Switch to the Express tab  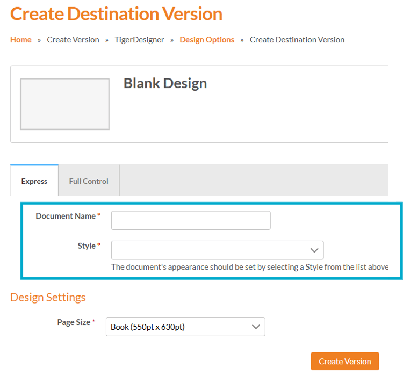point(34,181)
